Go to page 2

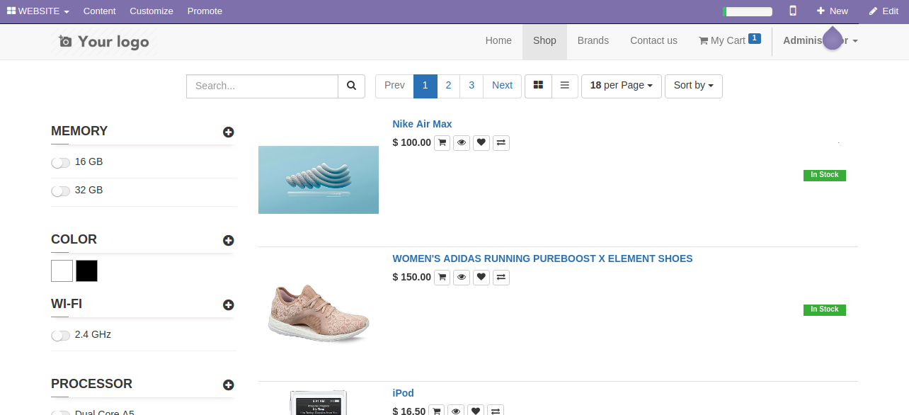tap(448, 86)
